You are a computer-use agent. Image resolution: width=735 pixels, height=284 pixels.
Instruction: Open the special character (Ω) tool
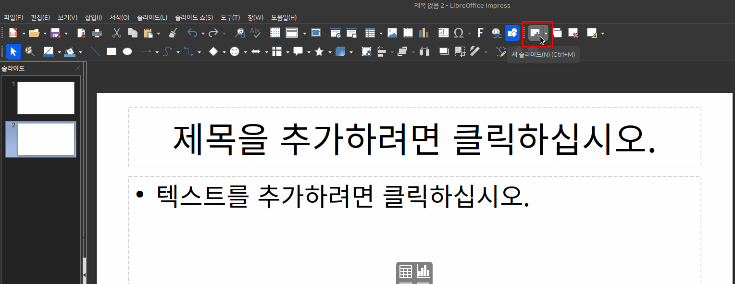459,33
